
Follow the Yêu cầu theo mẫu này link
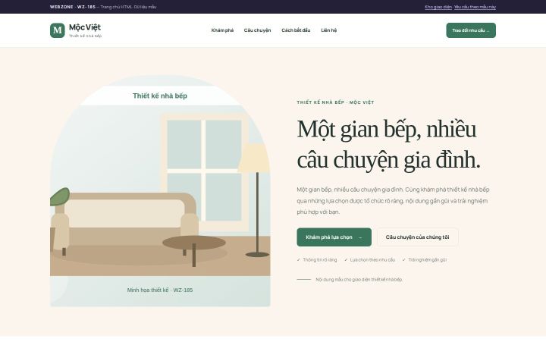click(x=475, y=7)
